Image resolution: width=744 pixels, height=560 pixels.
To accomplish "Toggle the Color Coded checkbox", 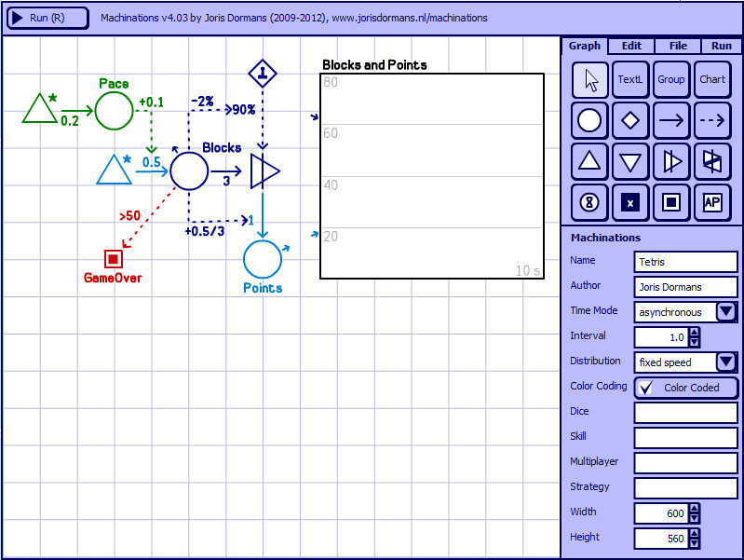I will click(x=647, y=388).
